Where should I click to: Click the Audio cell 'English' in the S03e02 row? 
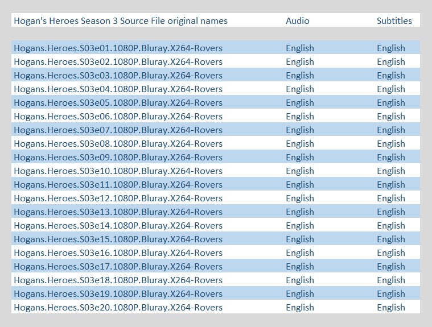300,62
